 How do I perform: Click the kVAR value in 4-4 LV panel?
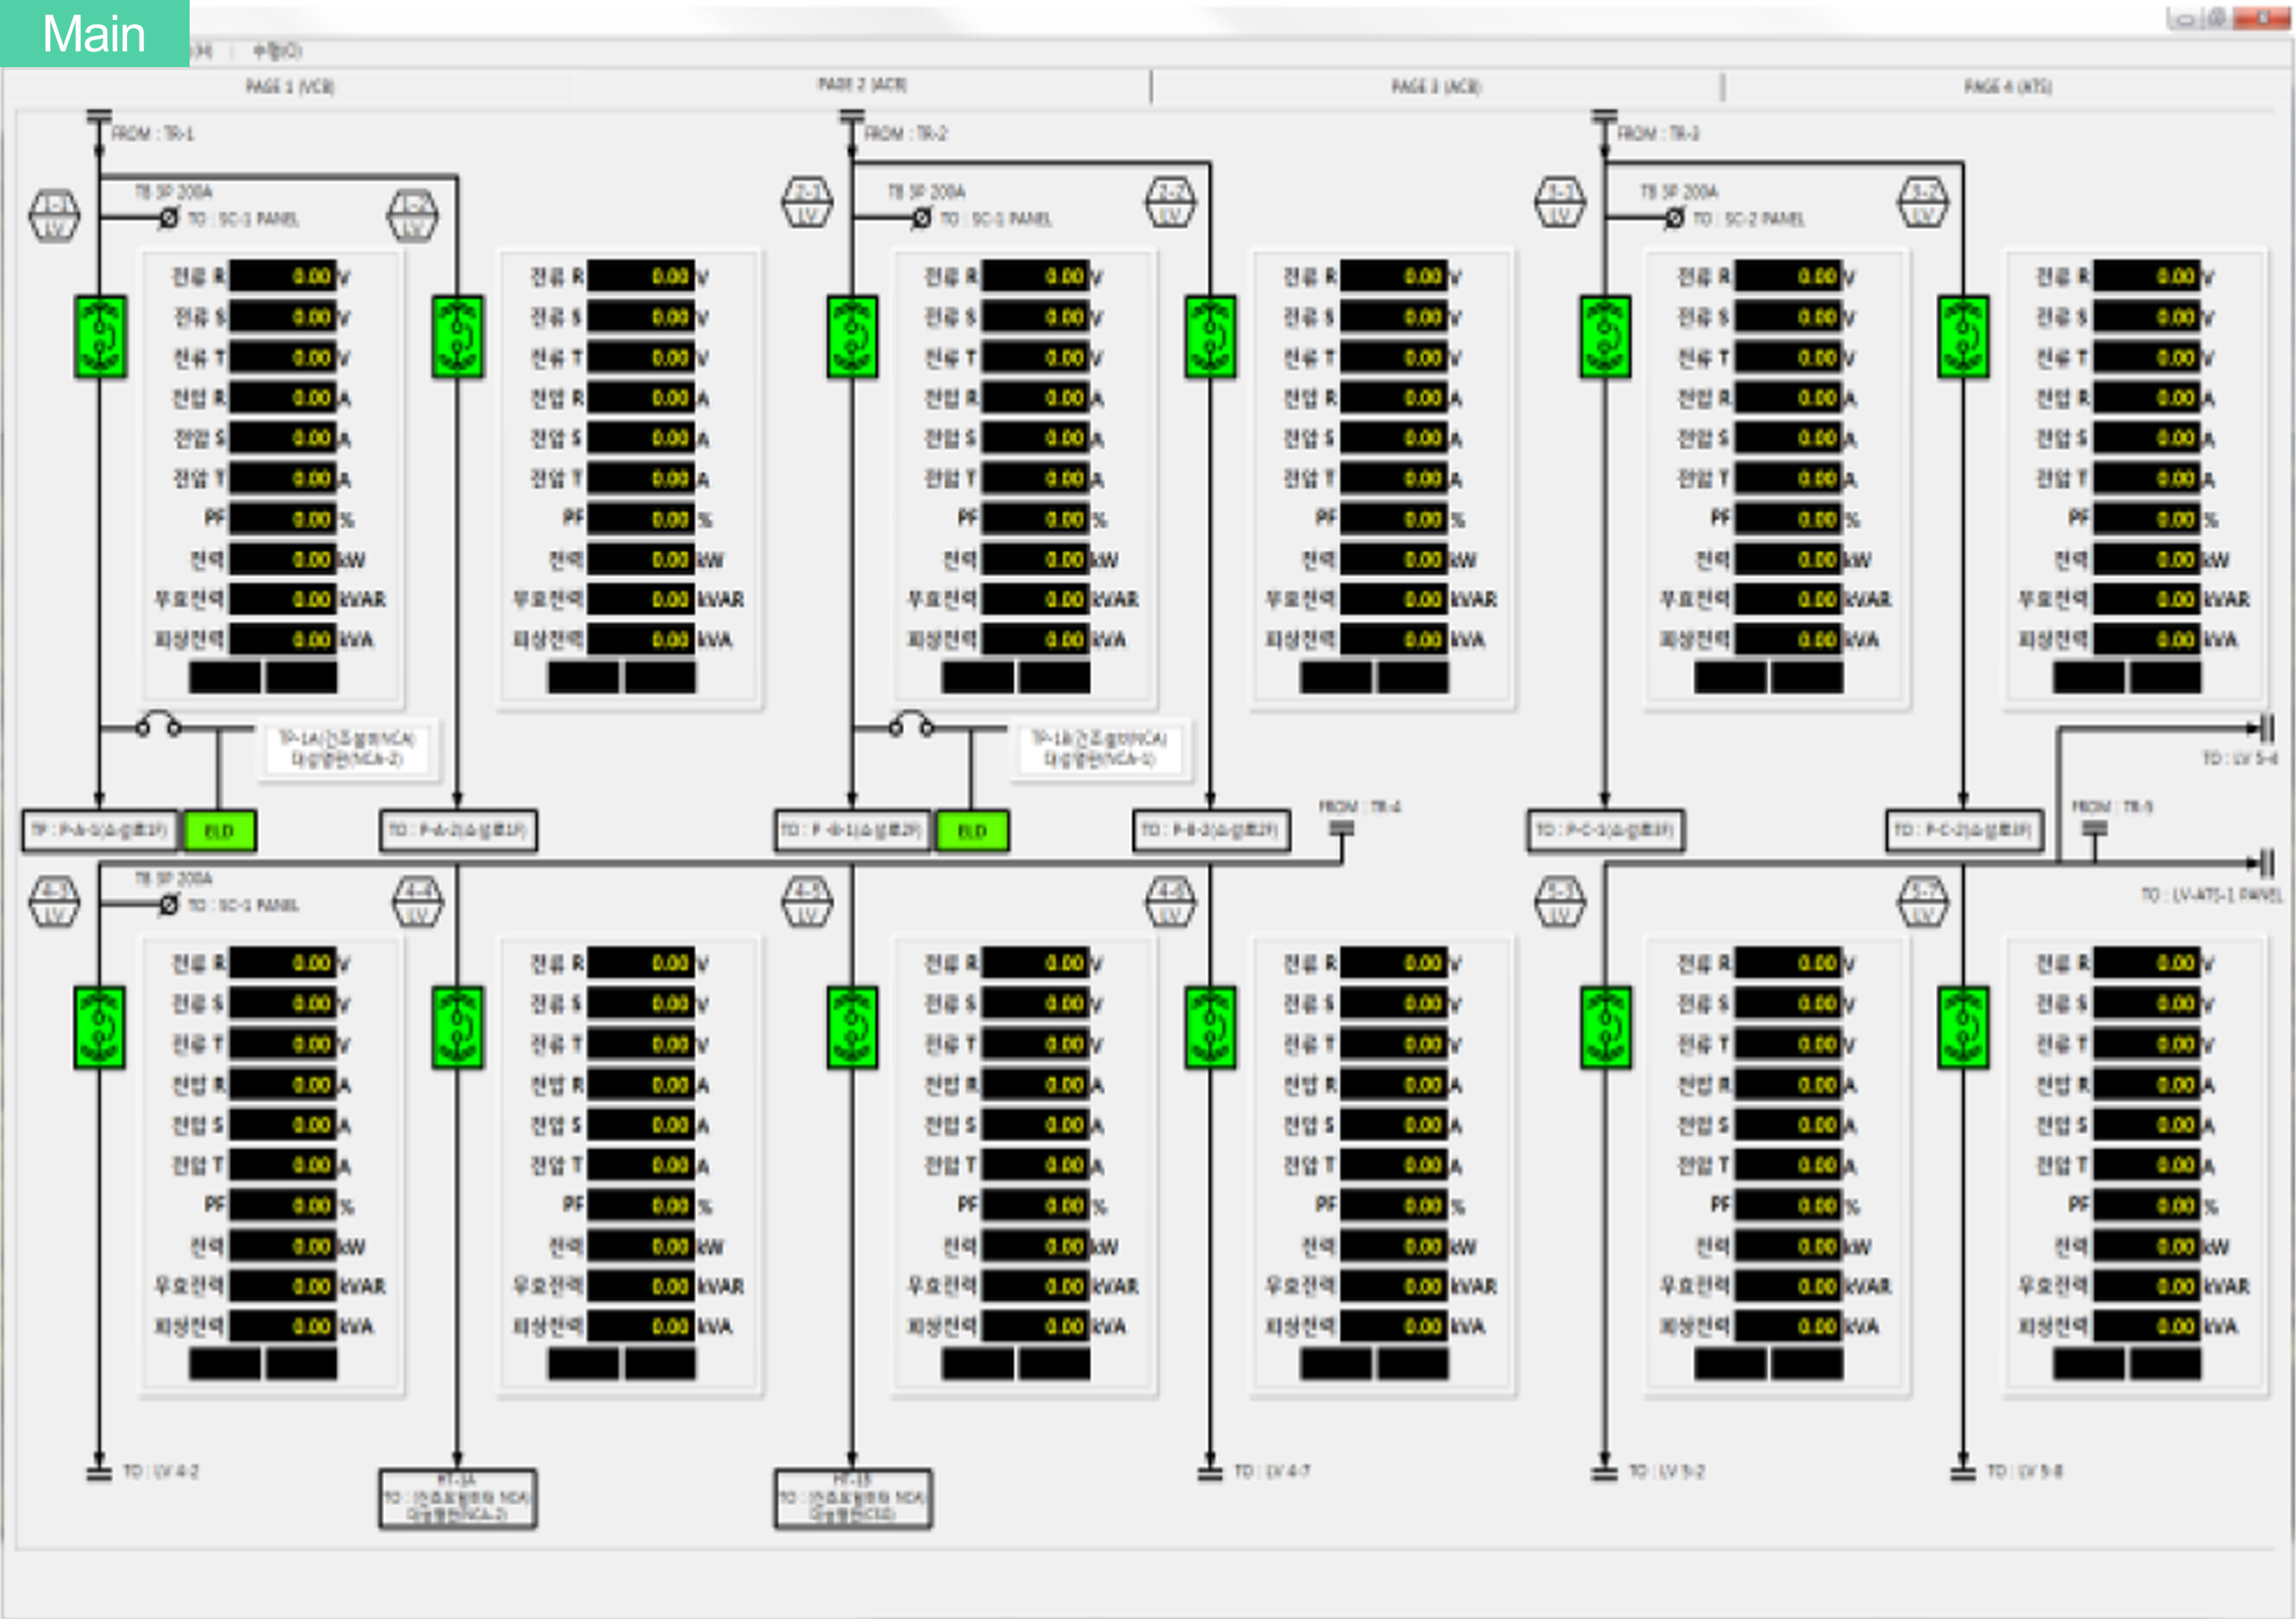[641, 1285]
